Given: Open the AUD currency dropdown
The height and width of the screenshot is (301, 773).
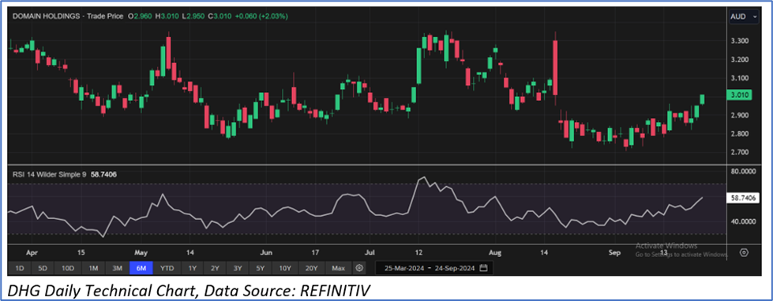Looking at the screenshot, I should pos(744,17).
